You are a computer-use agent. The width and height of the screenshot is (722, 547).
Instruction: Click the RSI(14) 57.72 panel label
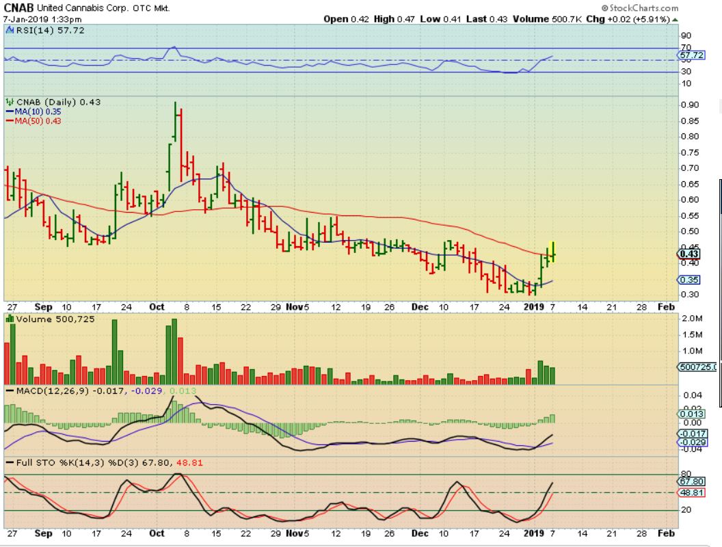(50, 30)
